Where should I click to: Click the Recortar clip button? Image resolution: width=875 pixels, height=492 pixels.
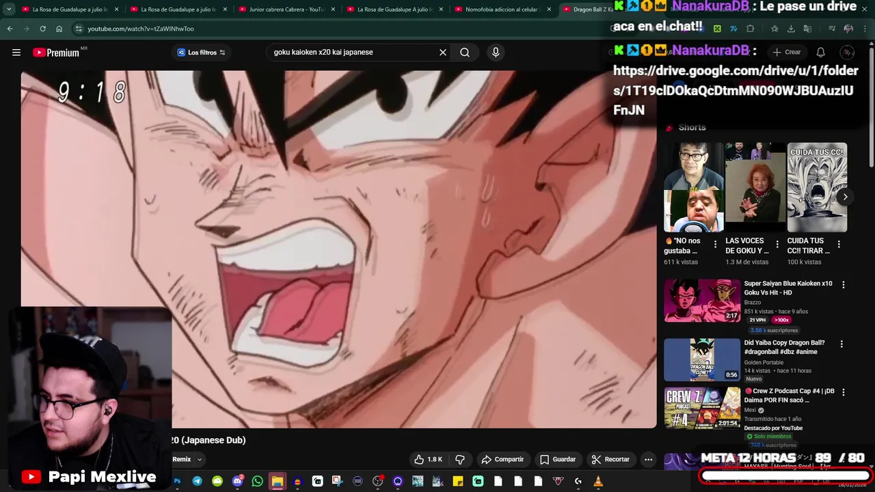tap(610, 459)
